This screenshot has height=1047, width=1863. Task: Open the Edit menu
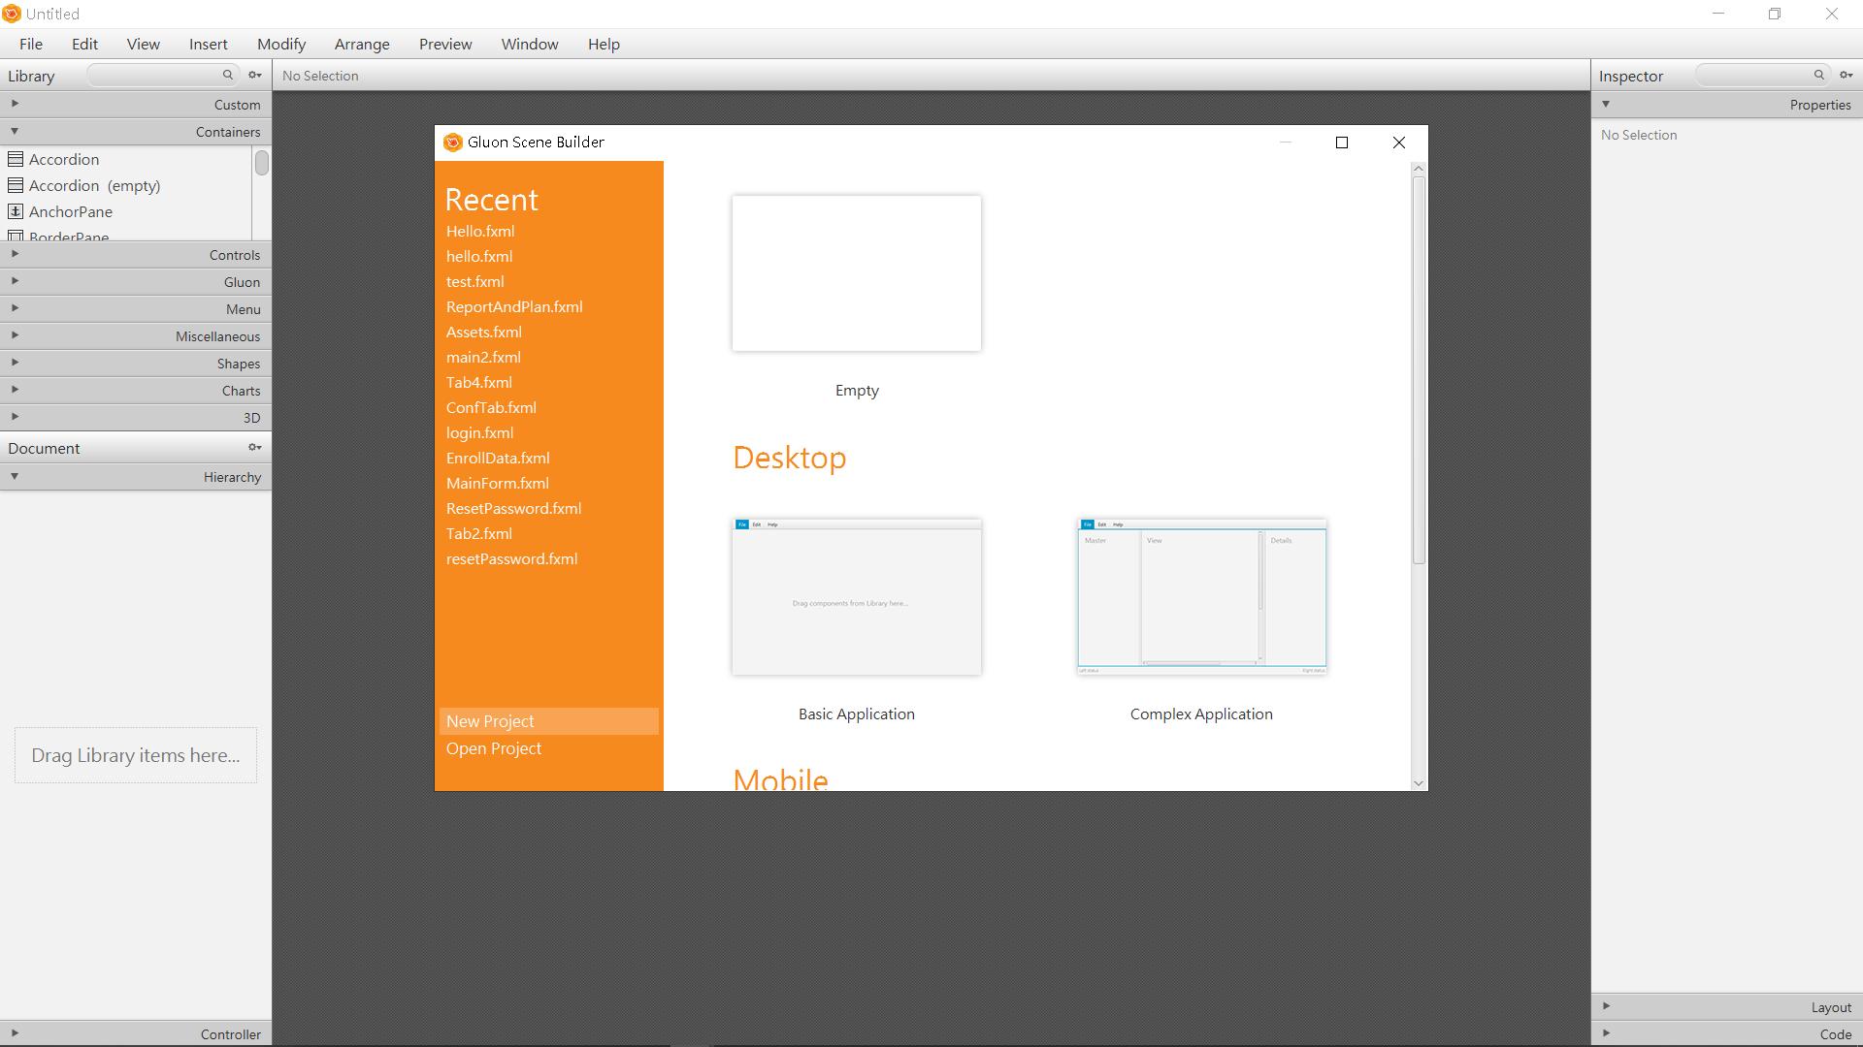tap(84, 44)
